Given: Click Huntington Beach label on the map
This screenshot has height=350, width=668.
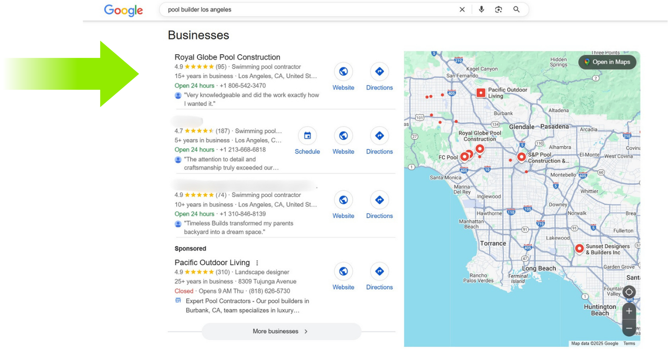Looking at the screenshot, I should [x=600, y=310].
